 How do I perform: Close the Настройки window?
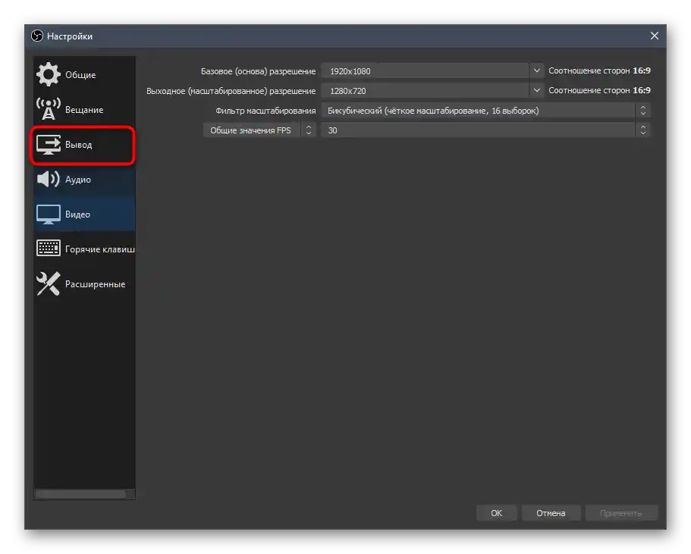click(x=655, y=36)
